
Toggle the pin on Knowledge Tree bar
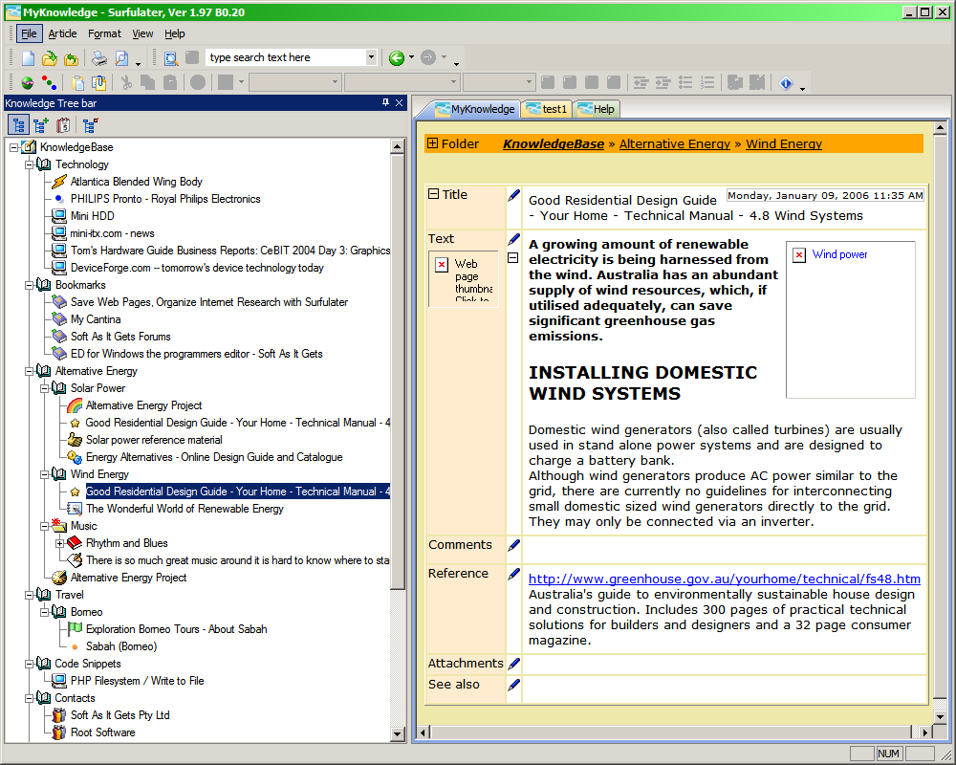385,102
